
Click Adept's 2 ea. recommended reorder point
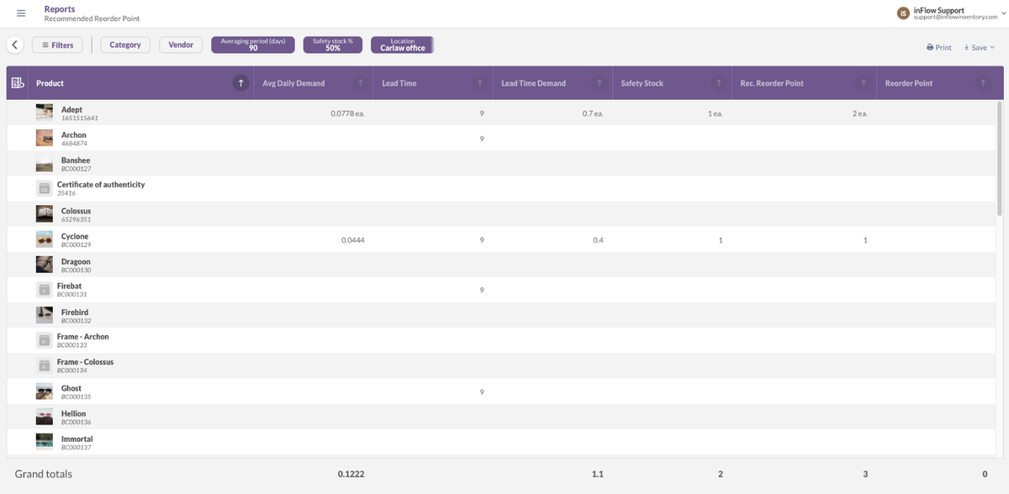(859, 113)
